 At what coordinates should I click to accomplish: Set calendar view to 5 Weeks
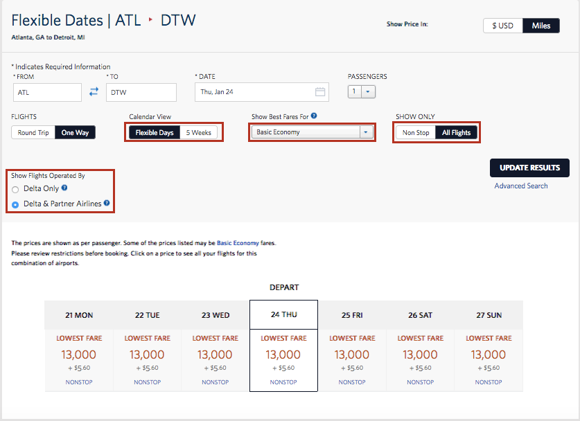click(x=199, y=132)
